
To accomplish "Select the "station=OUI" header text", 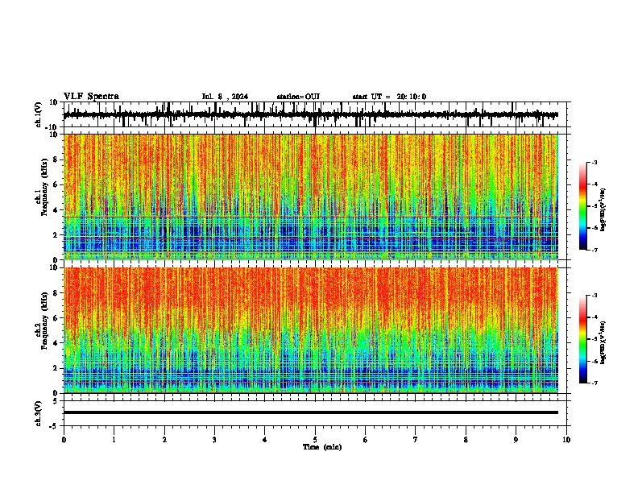I will [298, 97].
